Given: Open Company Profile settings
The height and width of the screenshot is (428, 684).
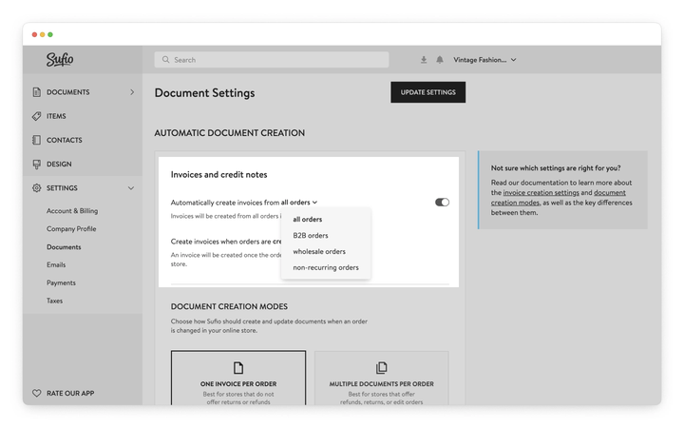Looking at the screenshot, I should [x=71, y=229].
